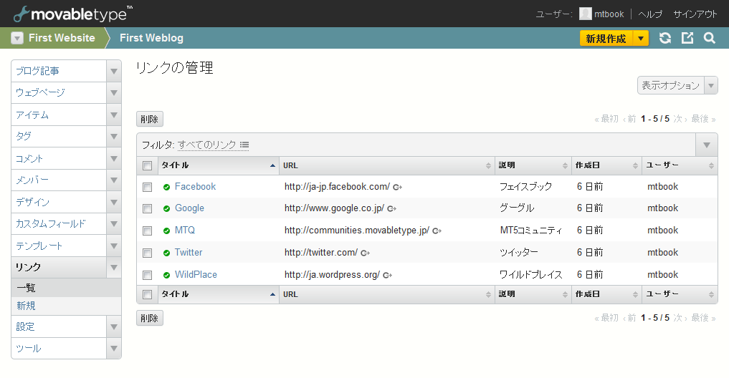The height and width of the screenshot is (378, 729).
Task: Collapse the リンク sidebar menu arrow
Action: click(114, 268)
